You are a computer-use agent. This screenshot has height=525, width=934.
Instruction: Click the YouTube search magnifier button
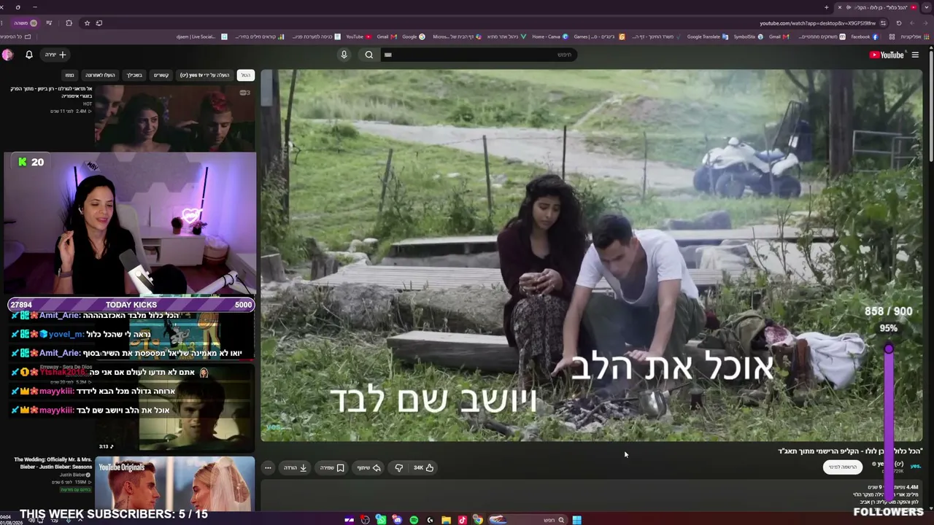tap(369, 55)
